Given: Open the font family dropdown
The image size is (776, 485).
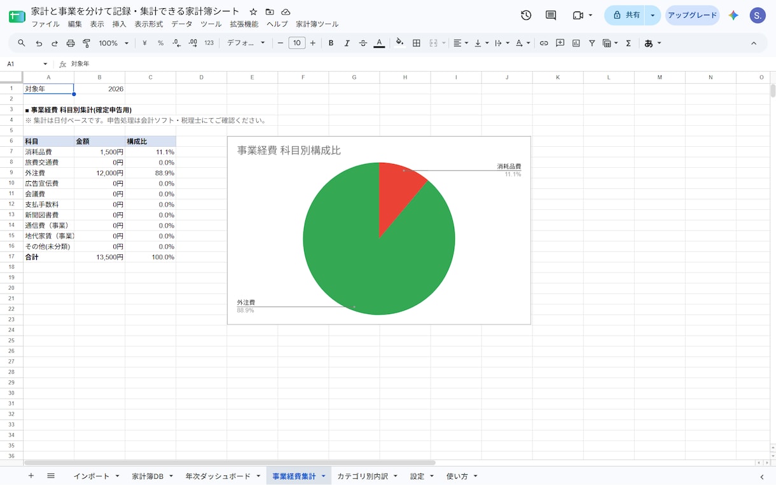Looking at the screenshot, I should point(246,43).
